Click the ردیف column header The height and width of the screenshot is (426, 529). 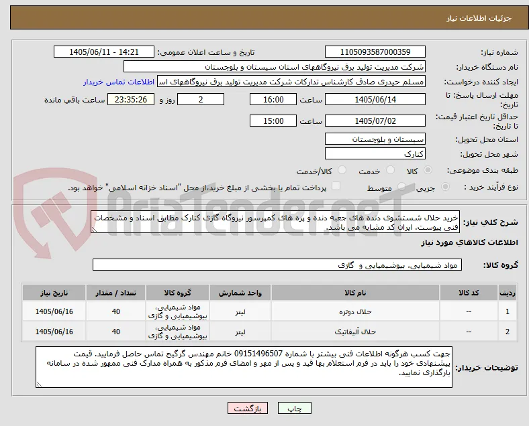click(x=507, y=293)
